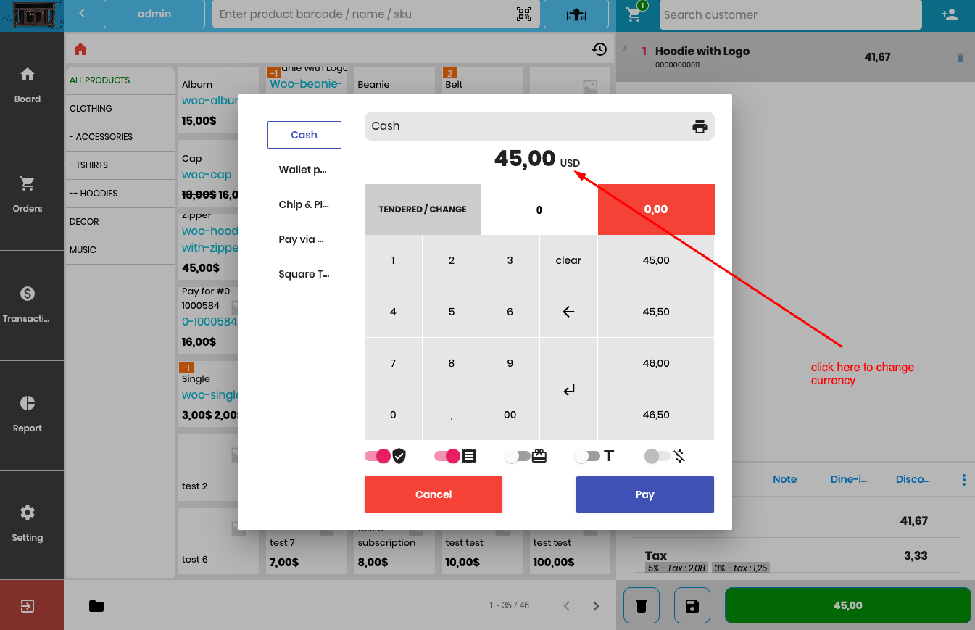
Task: Click the trash button to clear cart
Action: (642, 605)
